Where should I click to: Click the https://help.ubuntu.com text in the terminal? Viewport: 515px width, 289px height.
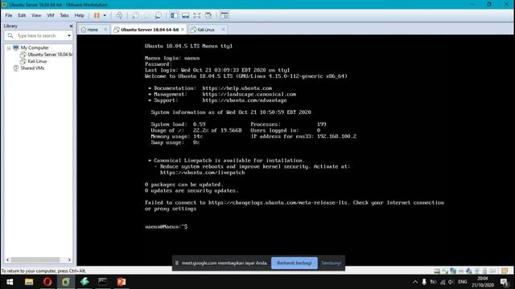(x=237, y=88)
